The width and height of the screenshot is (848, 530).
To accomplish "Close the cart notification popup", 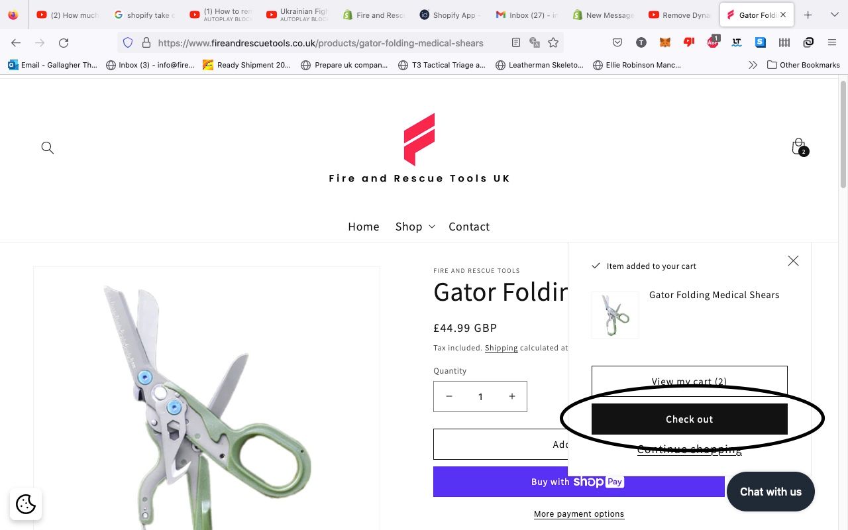I will [x=793, y=261].
